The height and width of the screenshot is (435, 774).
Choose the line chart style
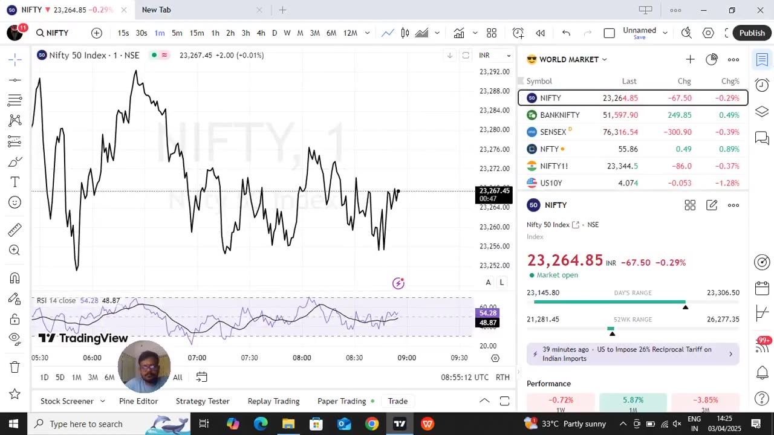(388, 33)
